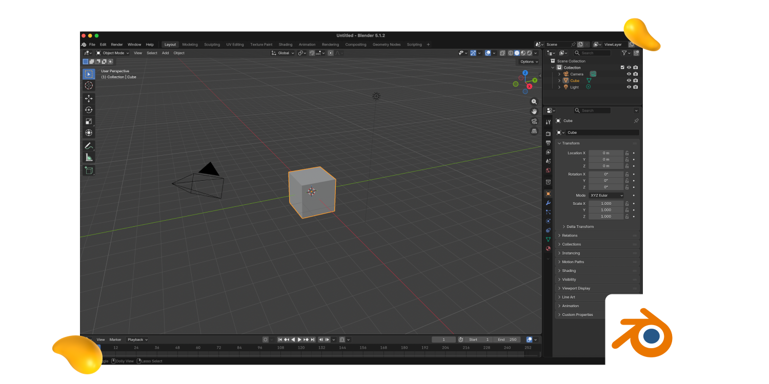Screen dimensions: 769x384
Task: Click the Camera object data icon in outliner
Action: pos(593,74)
